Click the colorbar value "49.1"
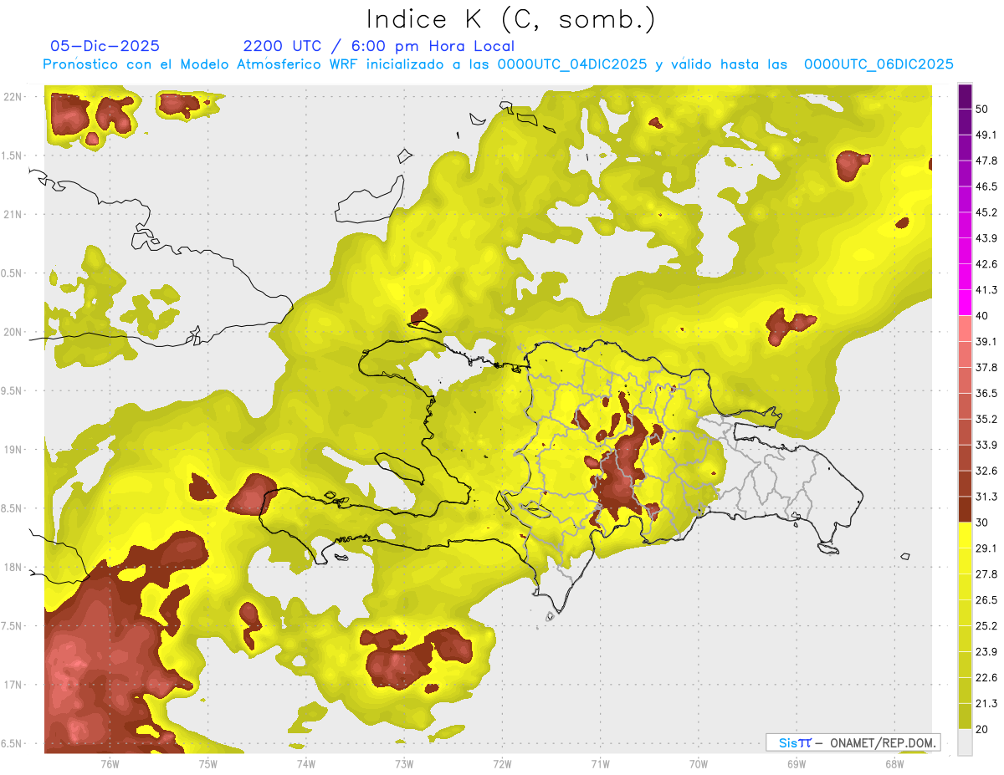The image size is (1004, 775). pyautogui.click(x=986, y=135)
